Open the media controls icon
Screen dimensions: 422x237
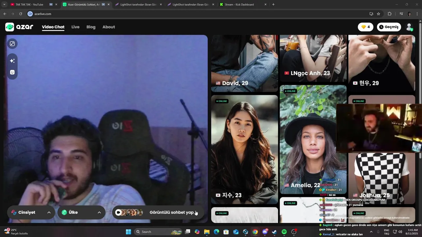click(401, 14)
